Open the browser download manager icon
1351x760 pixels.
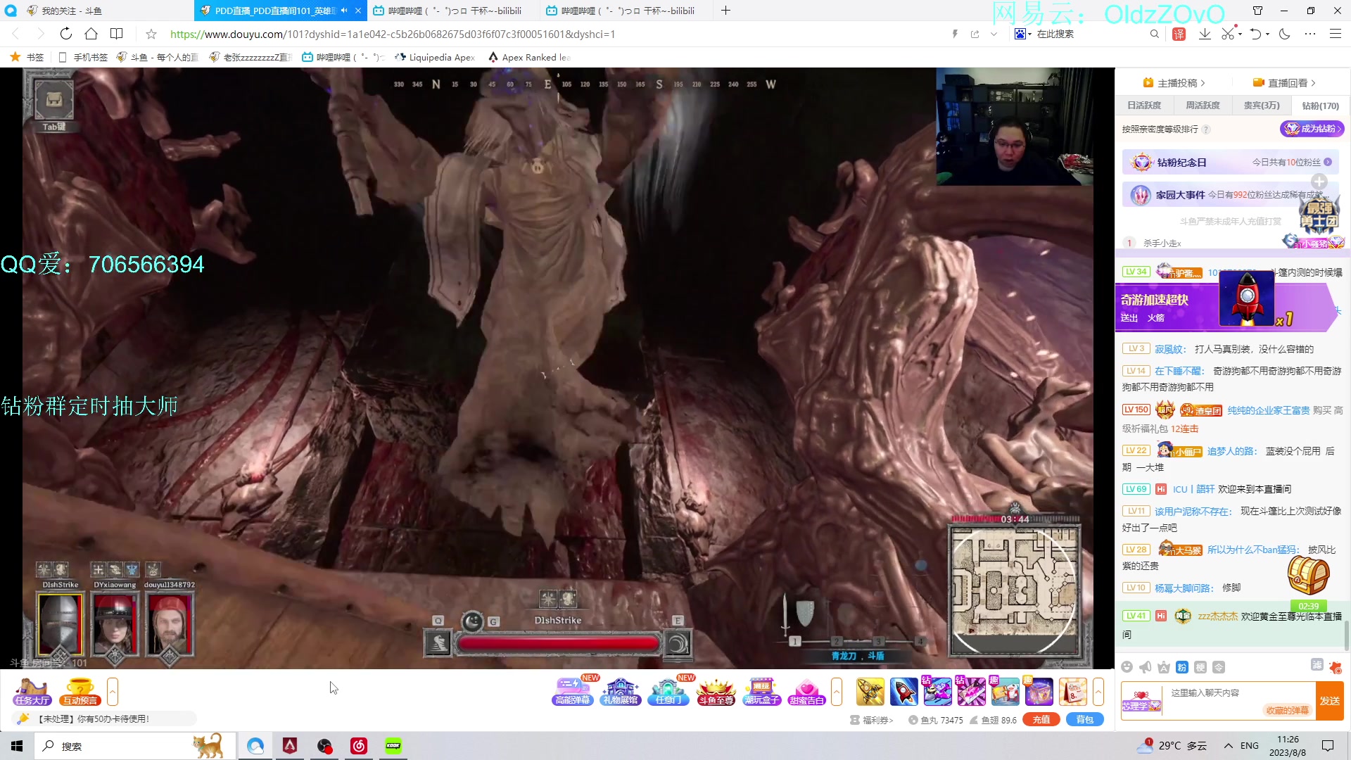coord(1205,34)
